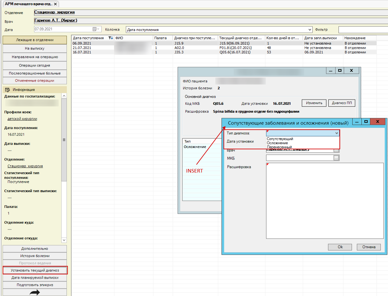Open История болезни
The width and height of the screenshot is (388, 296).
(x=35, y=256)
